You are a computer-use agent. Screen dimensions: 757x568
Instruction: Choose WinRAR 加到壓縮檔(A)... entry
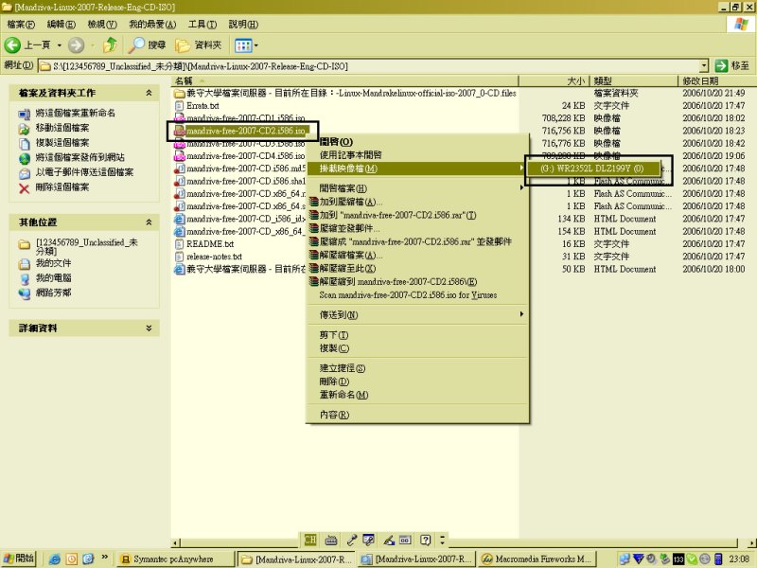(418, 202)
